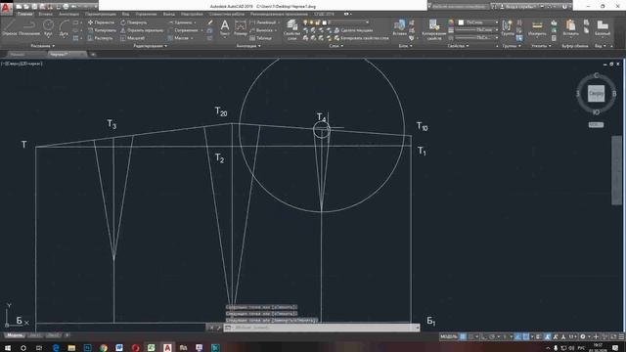The height and width of the screenshot is (352, 626).
Task: Toggle the drawing grid display
Action: pyautogui.click(x=463, y=336)
